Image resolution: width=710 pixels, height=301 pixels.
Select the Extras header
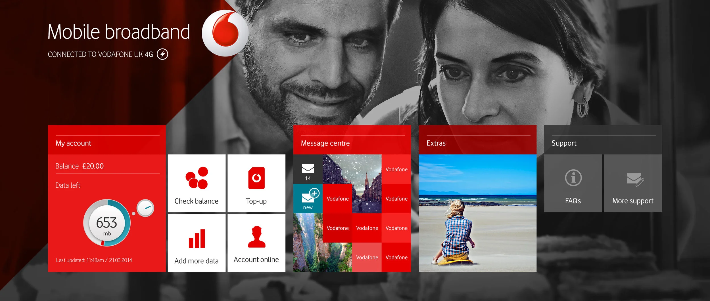click(478, 140)
